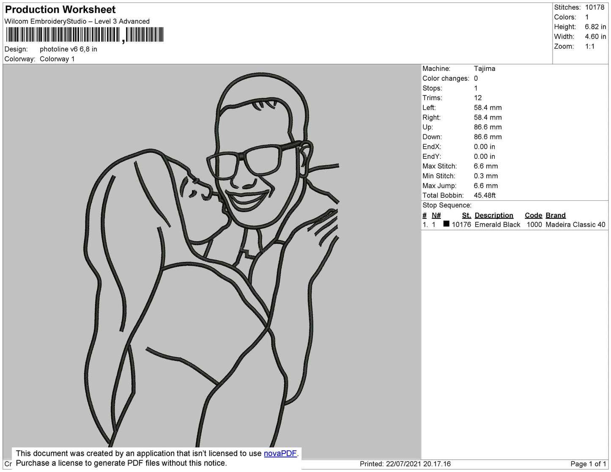The width and height of the screenshot is (611, 472).
Task: Click the 'Description' column header
Action: coord(494,216)
